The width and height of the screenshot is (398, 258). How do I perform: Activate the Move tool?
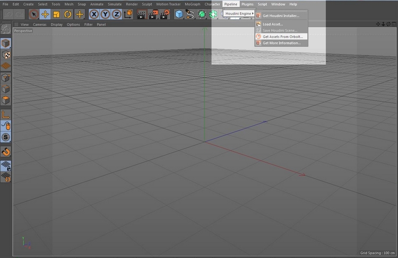click(x=45, y=14)
